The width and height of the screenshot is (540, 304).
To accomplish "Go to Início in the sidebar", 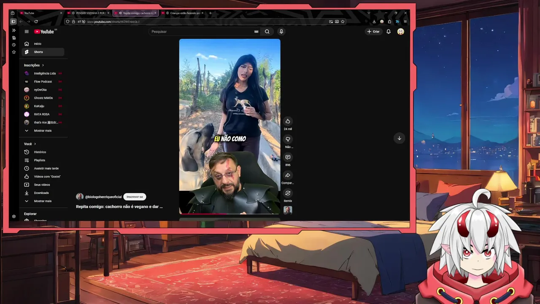I will click(44, 44).
